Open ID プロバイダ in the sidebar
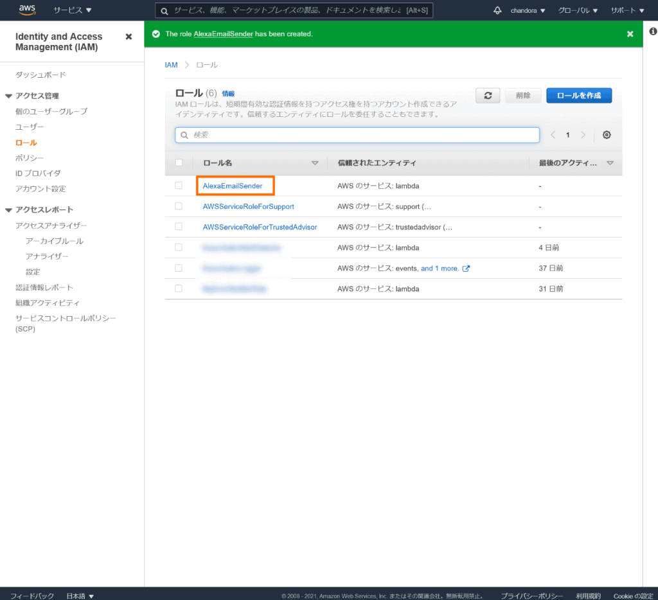The image size is (658, 600). coord(38,173)
